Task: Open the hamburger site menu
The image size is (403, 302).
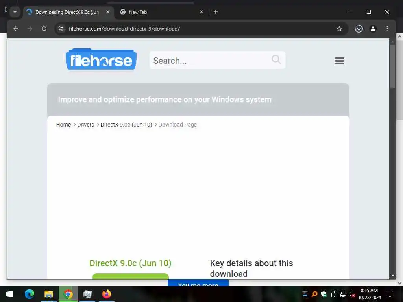Action: point(339,61)
